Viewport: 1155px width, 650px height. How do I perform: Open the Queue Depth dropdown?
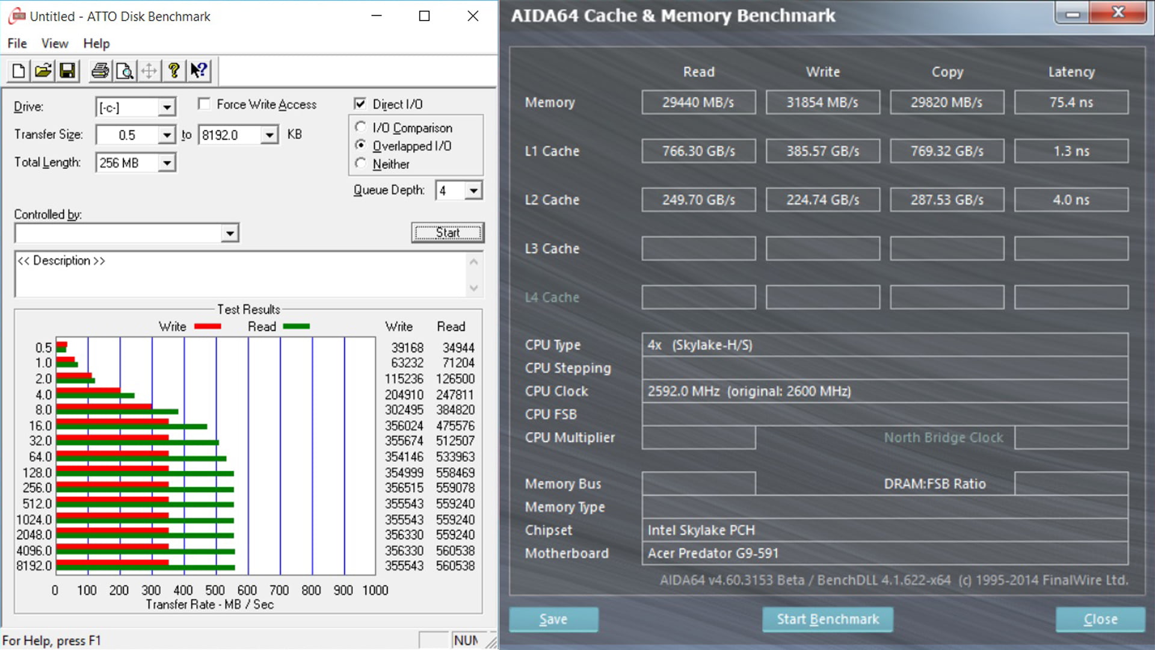click(473, 191)
